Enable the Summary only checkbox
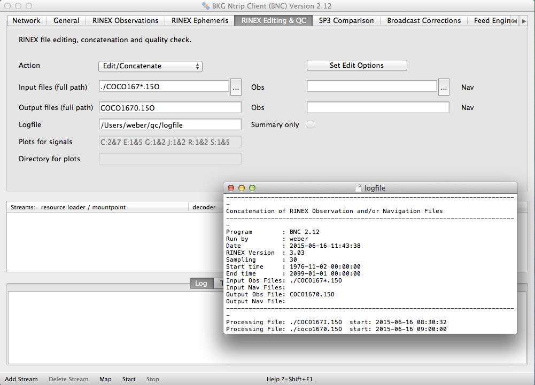This screenshot has width=535, height=385. (311, 124)
